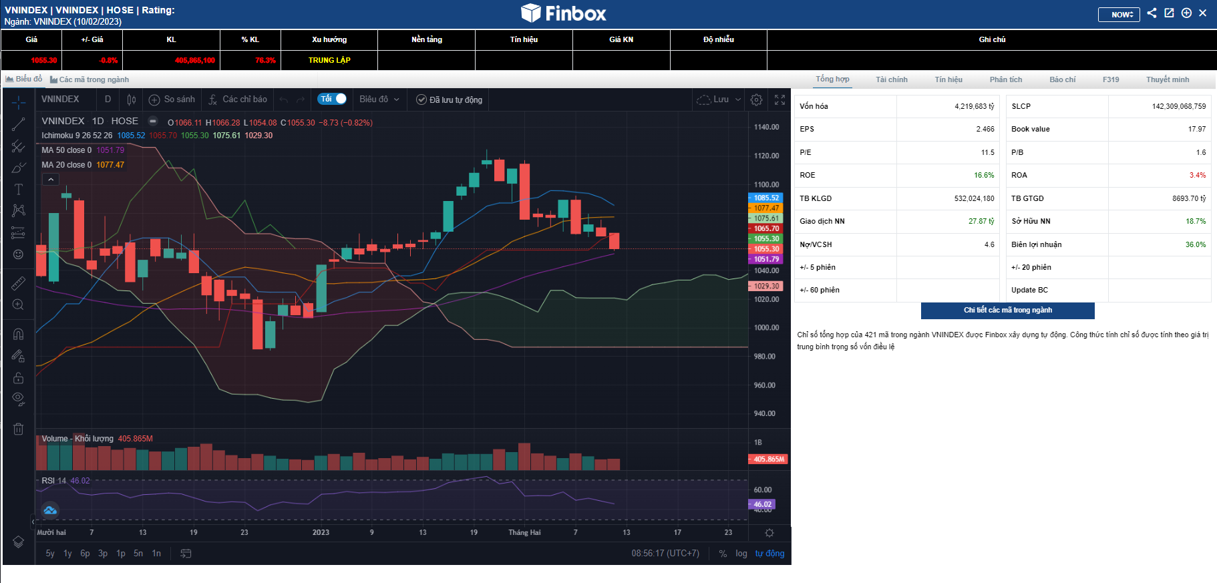Viewport: 1217px width, 583px height.
Task: Toggle the VNINDEX series visibility dot
Action: (153, 122)
